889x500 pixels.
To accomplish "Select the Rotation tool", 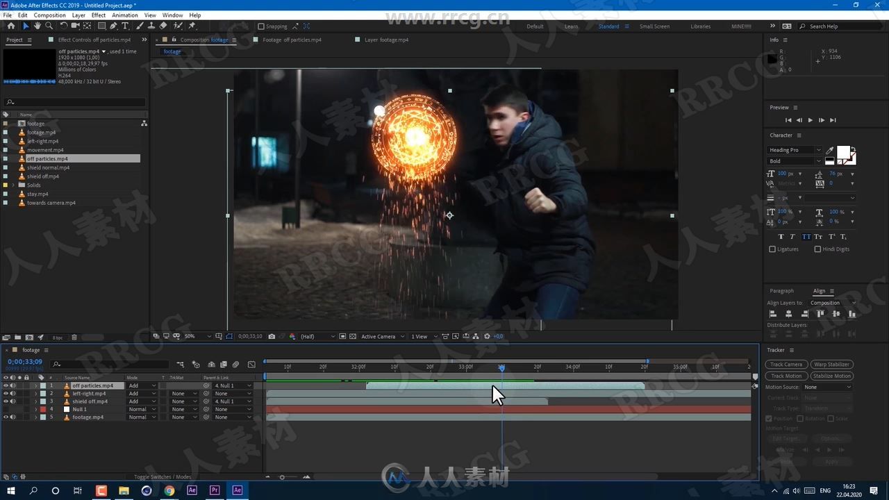I will click(64, 26).
